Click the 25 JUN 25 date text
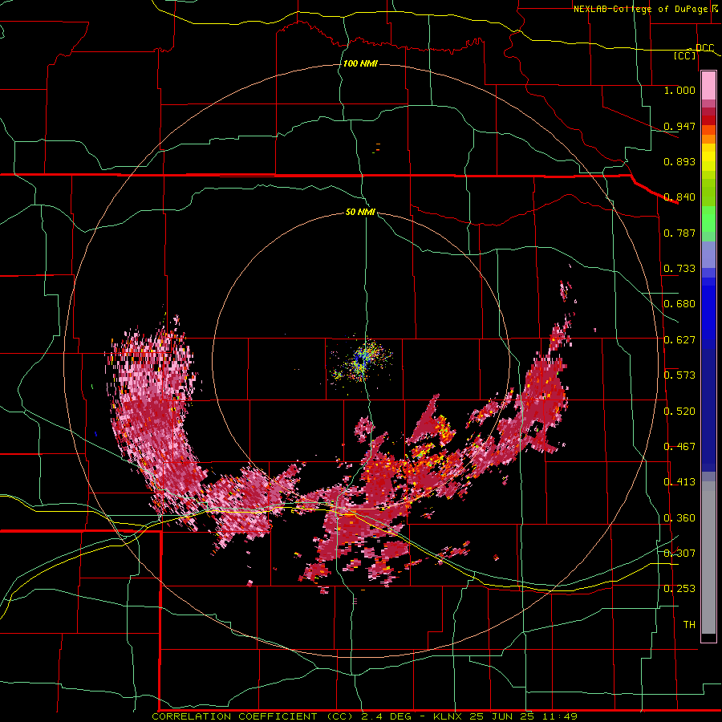The width and height of the screenshot is (722, 722). (x=501, y=716)
